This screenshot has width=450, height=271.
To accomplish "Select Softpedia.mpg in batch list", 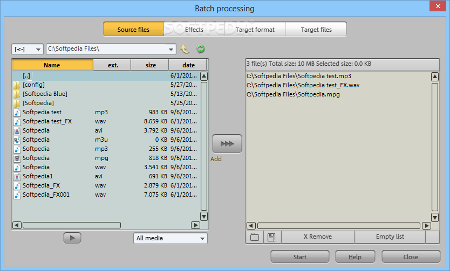I will click(293, 94).
